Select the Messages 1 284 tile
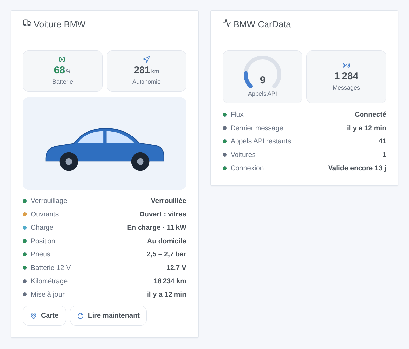This screenshot has height=349, width=409. [346, 77]
